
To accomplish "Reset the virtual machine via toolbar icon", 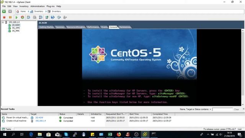I will (x=23, y=17).
